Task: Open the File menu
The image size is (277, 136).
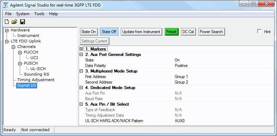Action: 8,14
